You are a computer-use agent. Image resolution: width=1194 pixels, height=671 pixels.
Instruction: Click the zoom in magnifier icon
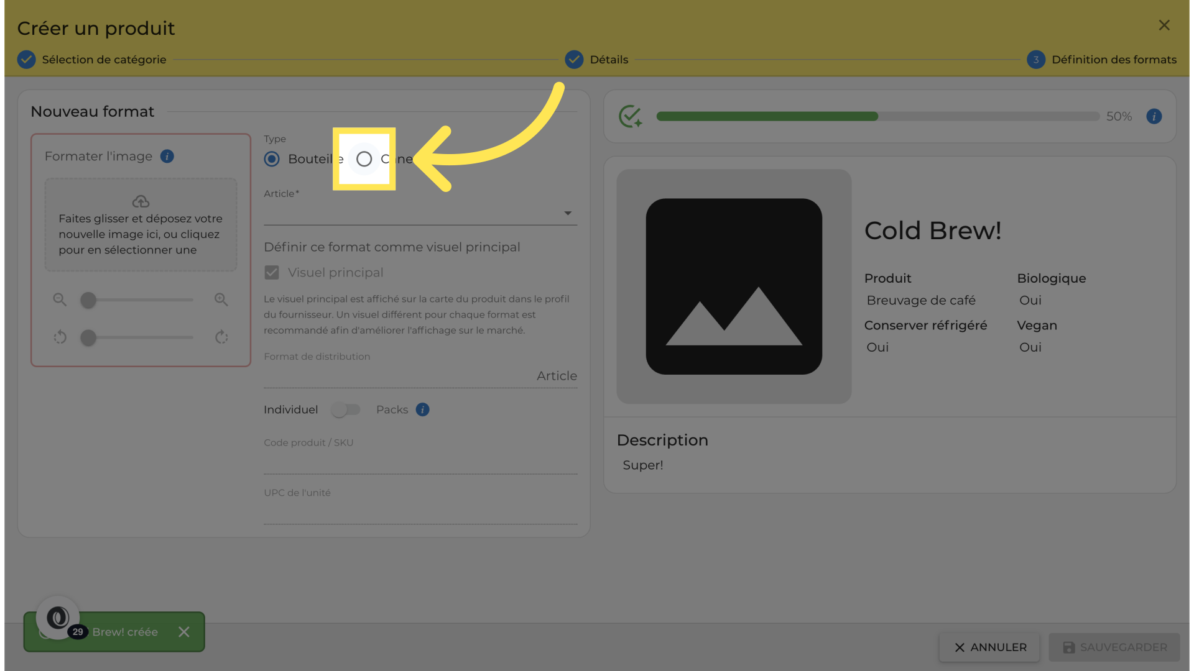(x=221, y=299)
